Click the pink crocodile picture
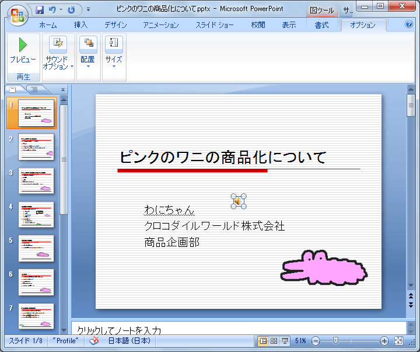The height and width of the screenshot is (352, 420). point(324,268)
